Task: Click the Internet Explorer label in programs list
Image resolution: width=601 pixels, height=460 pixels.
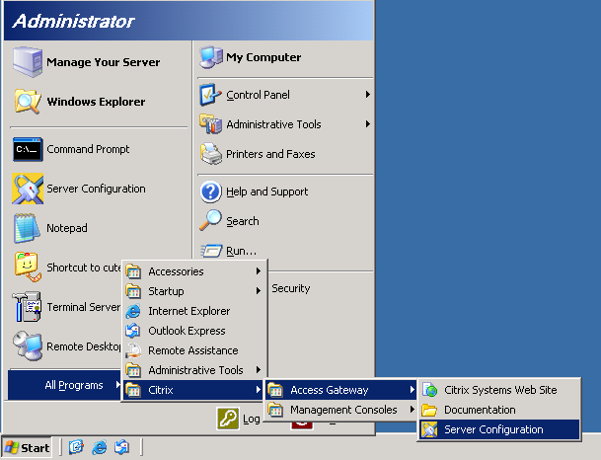Action: (189, 311)
